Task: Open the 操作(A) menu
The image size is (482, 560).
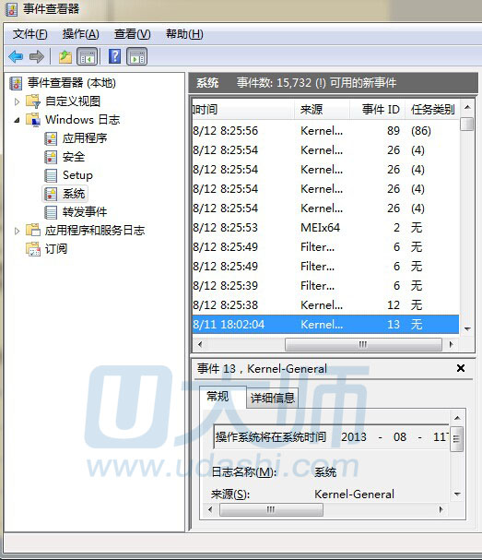Action: pos(80,34)
